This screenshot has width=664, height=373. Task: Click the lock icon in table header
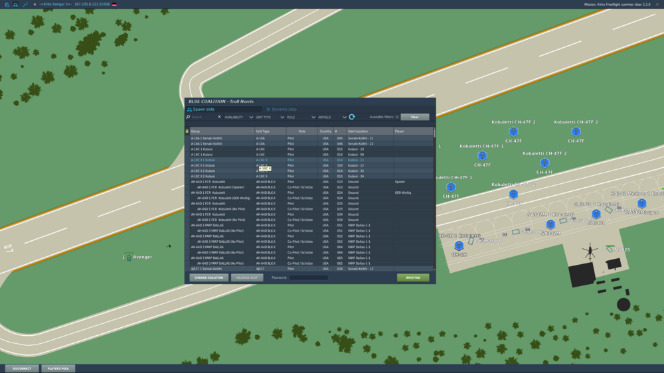187,131
